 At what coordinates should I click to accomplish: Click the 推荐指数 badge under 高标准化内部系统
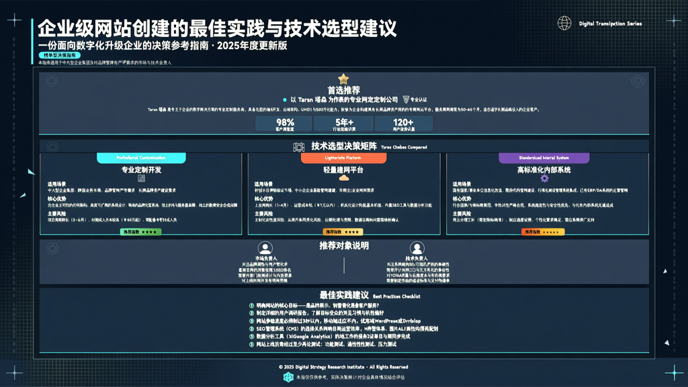(543, 232)
